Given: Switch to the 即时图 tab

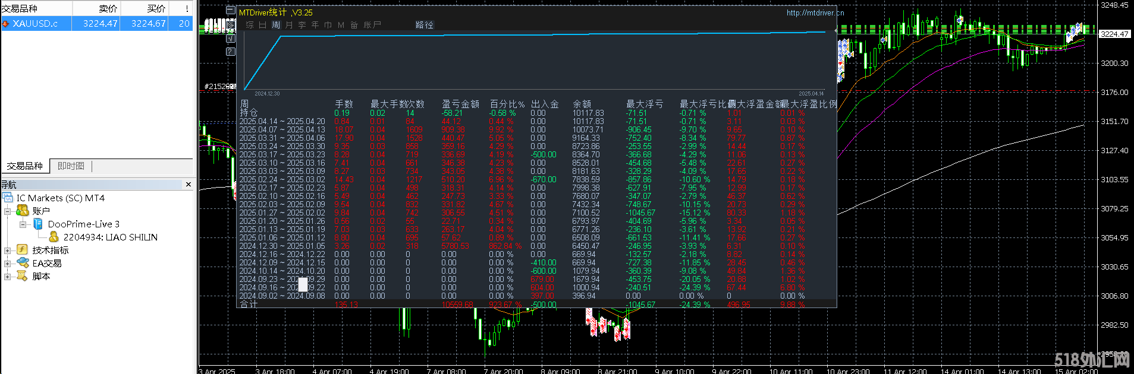Looking at the screenshot, I should coord(71,166).
